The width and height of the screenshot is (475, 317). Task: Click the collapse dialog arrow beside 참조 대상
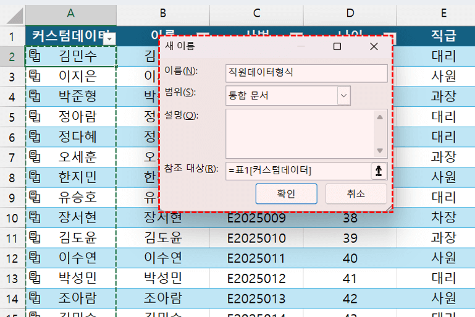click(x=379, y=171)
